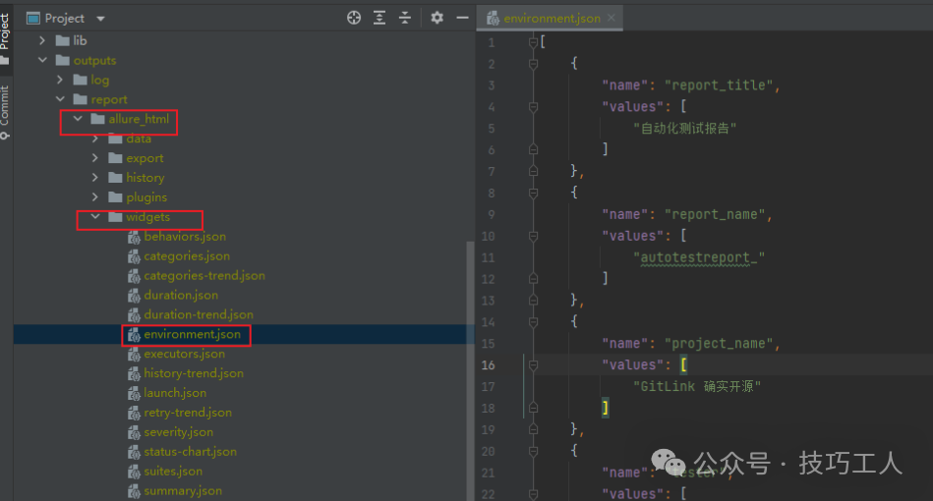Screen dimensions: 933x501
Task: Expand the lib folder
Action: pyautogui.click(x=42, y=40)
